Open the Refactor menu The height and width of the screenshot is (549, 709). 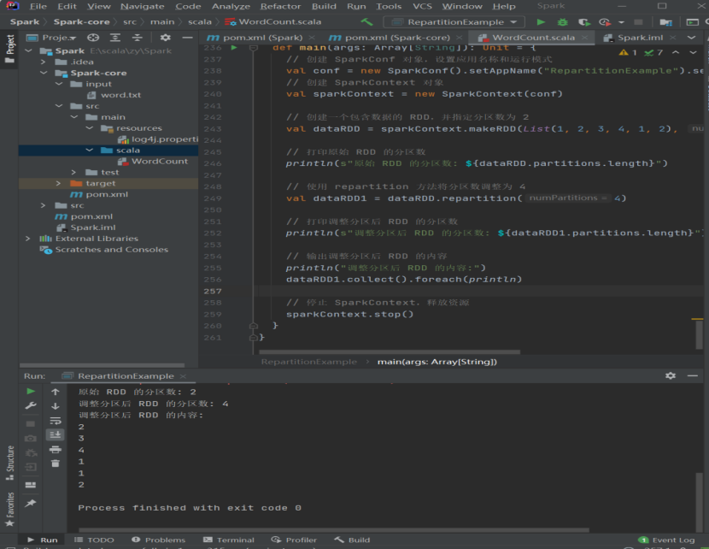280,6
